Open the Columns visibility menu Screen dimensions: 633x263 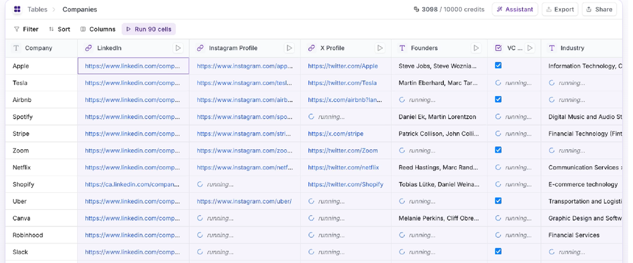[x=97, y=29]
